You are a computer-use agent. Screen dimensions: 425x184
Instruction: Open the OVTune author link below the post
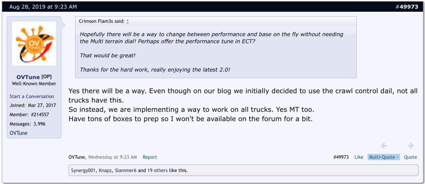(77, 157)
